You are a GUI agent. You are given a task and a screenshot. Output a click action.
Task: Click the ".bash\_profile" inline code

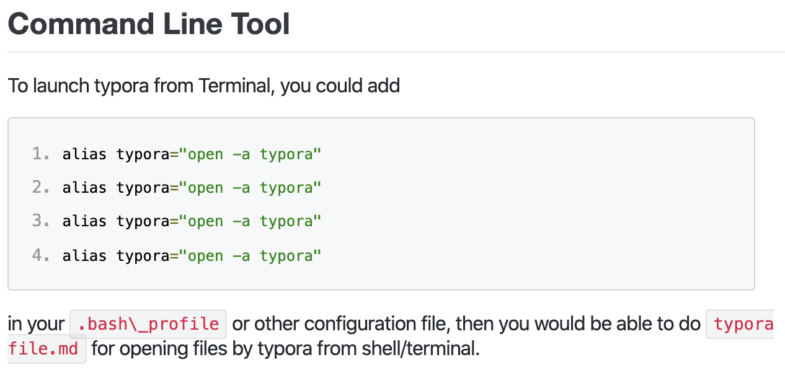point(148,324)
